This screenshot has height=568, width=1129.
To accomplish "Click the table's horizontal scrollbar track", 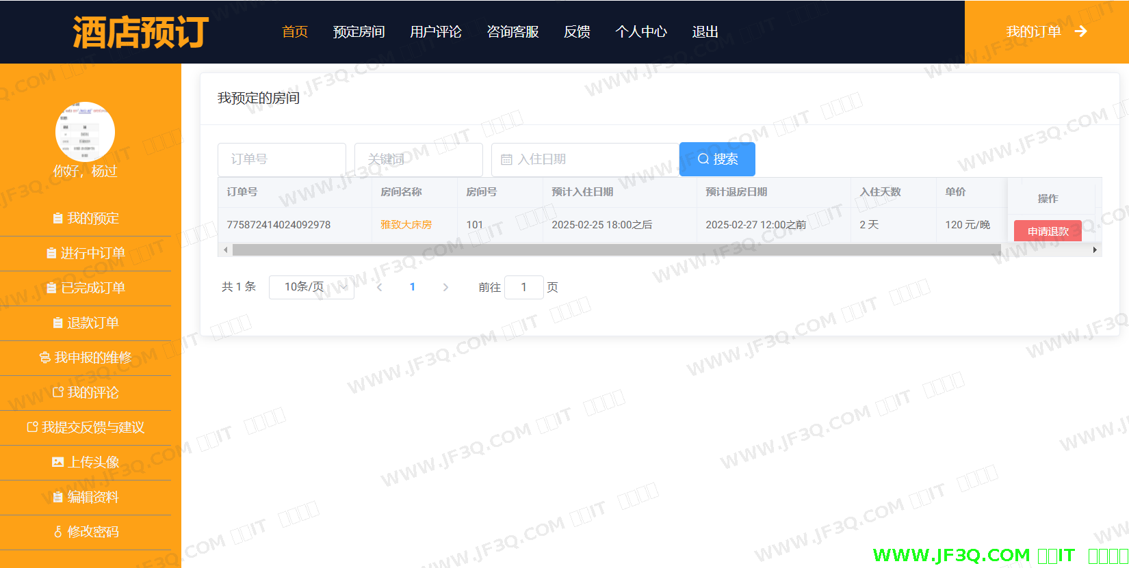I will coord(616,250).
